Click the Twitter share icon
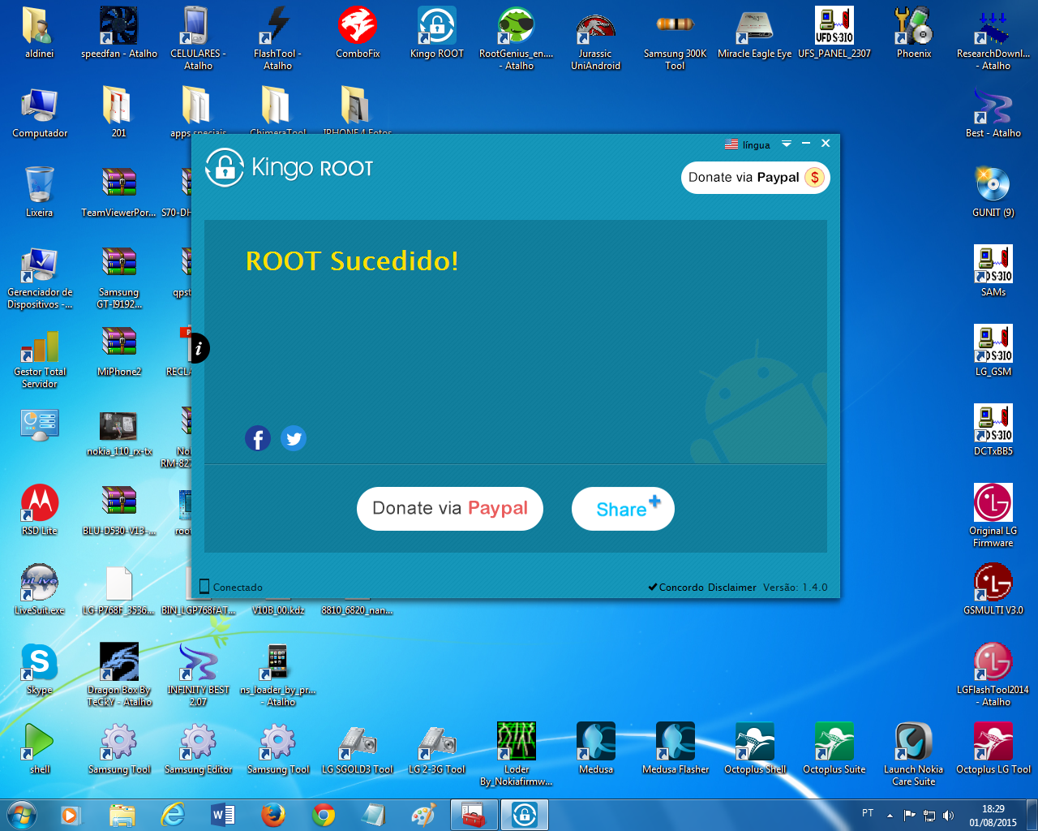1038x831 pixels. click(294, 439)
